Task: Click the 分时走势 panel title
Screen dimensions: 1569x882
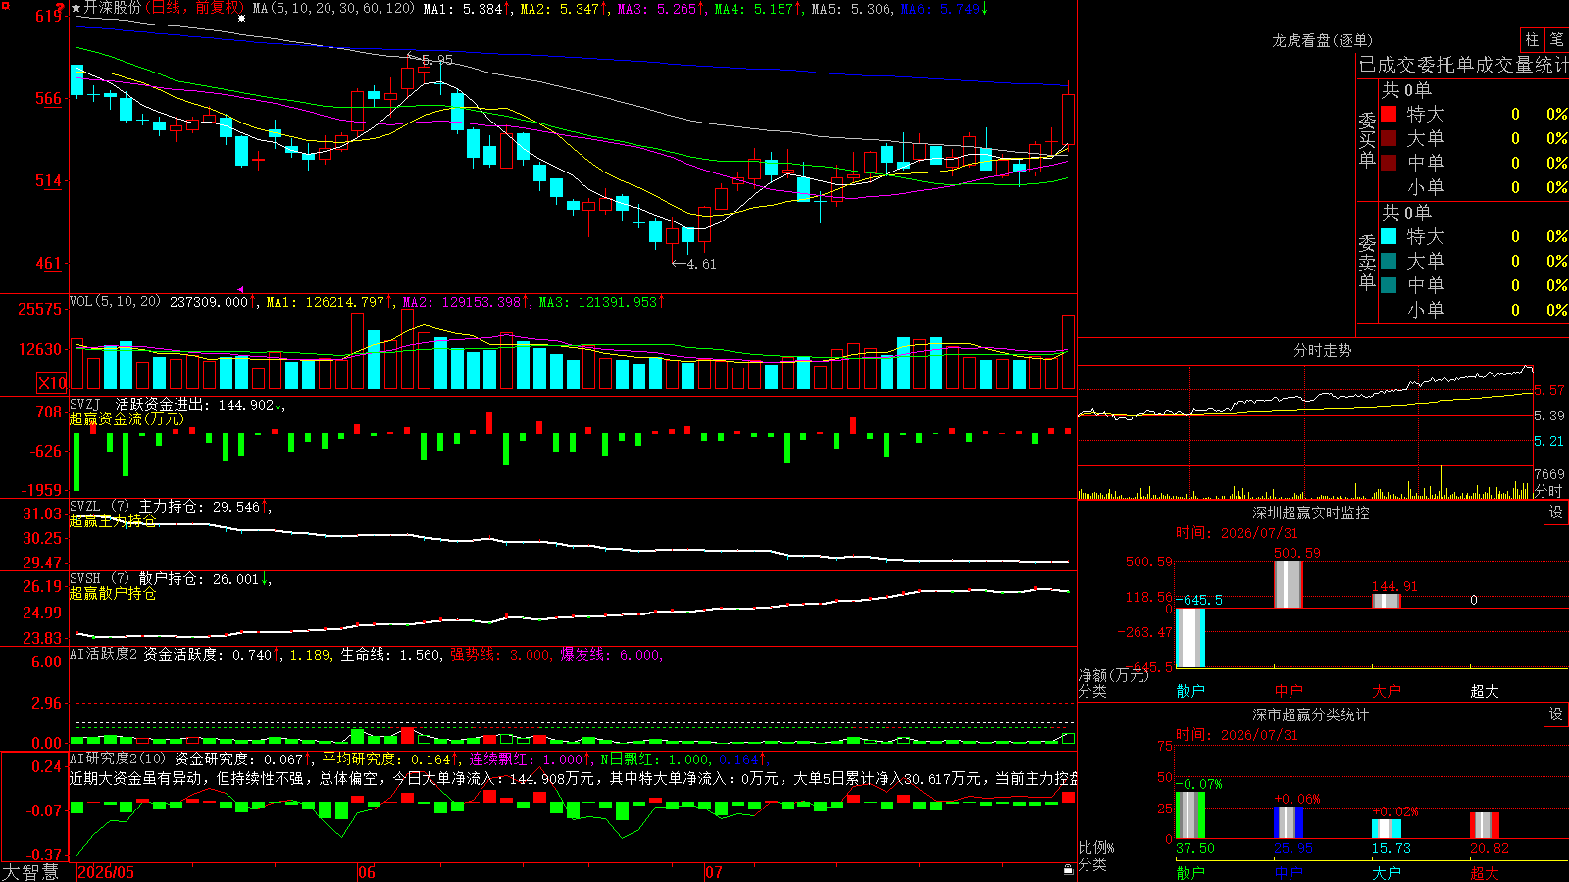Action: [1322, 350]
